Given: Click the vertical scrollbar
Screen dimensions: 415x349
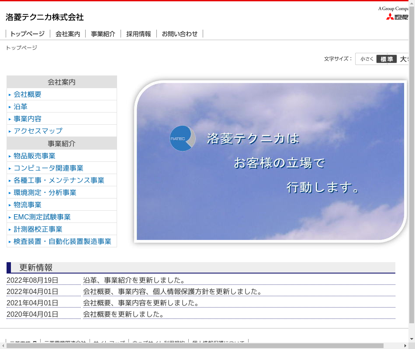Looking at the screenshot, I should point(412,174).
